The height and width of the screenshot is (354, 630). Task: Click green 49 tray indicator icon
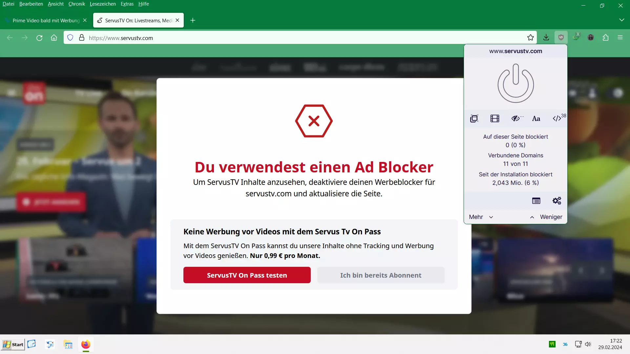pyautogui.click(x=552, y=344)
